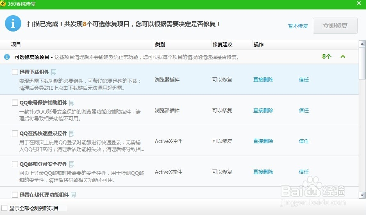Open details note icon for QQ在线快速登录控件
The image size is (366, 215).
coord(72,134)
